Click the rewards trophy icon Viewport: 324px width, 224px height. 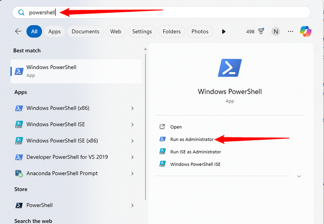[x=261, y=31]
